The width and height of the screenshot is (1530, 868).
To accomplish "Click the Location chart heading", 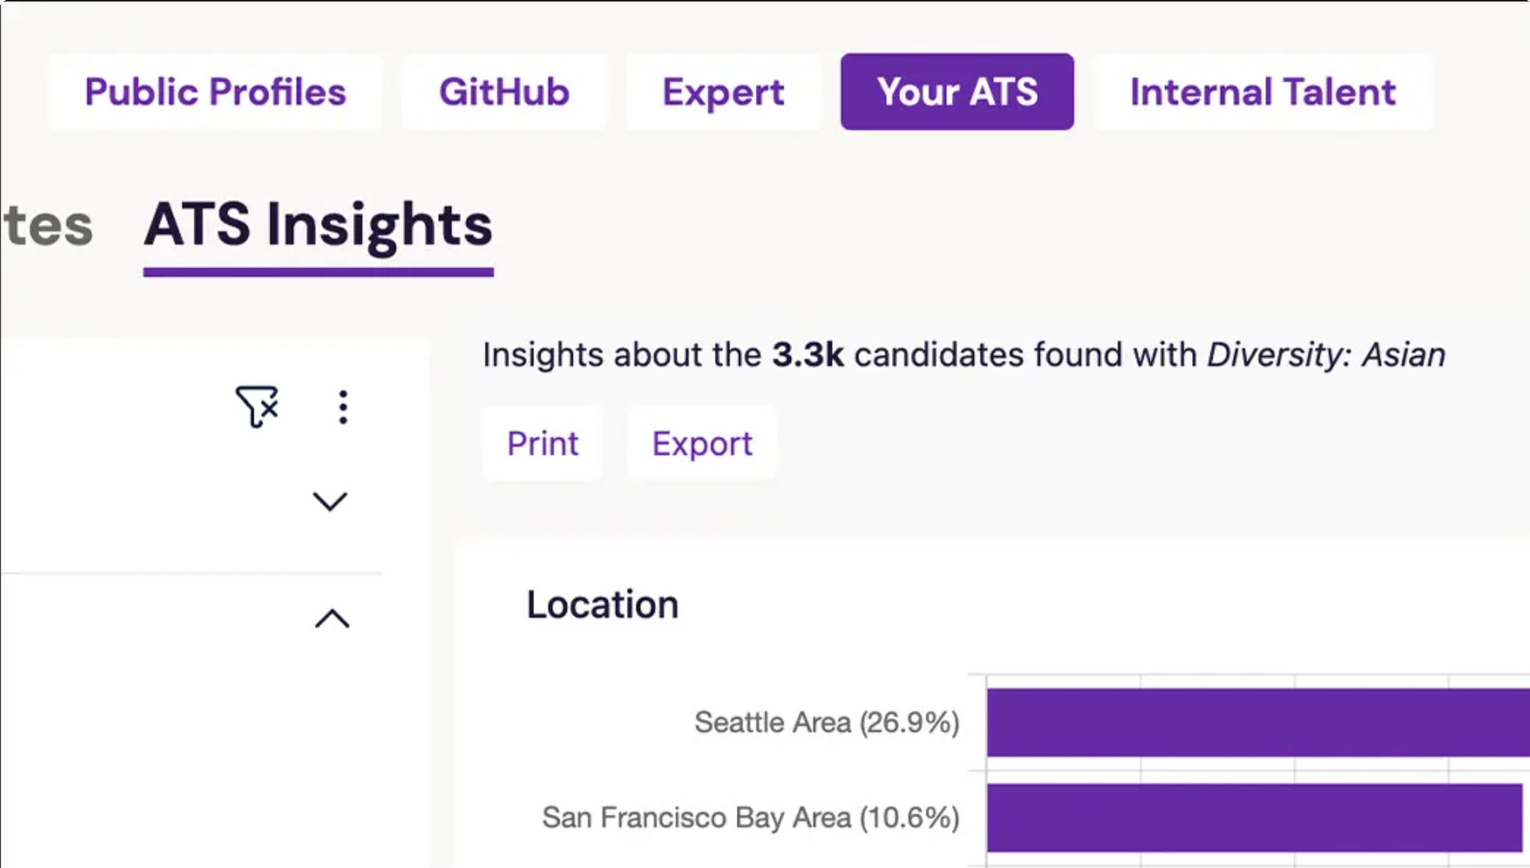I will pyautogui.click(x=602, y=605).
